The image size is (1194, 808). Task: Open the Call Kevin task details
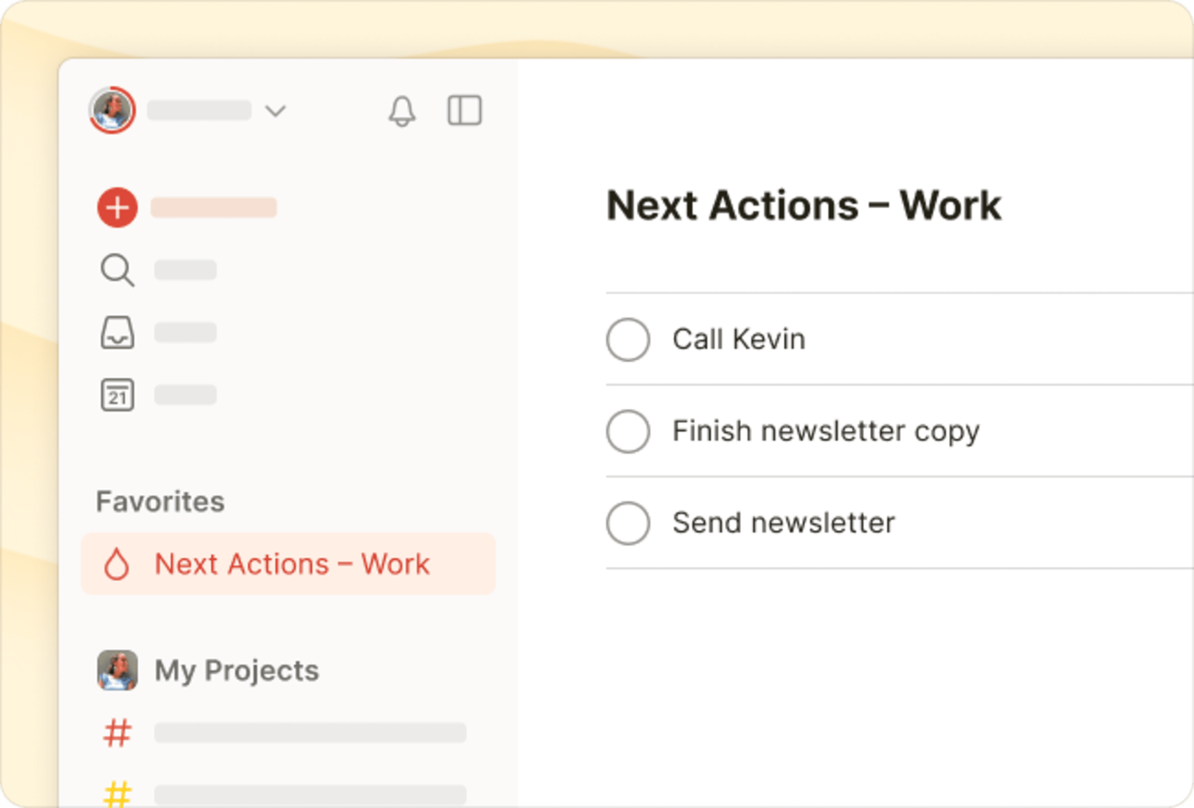coord(738,339)
